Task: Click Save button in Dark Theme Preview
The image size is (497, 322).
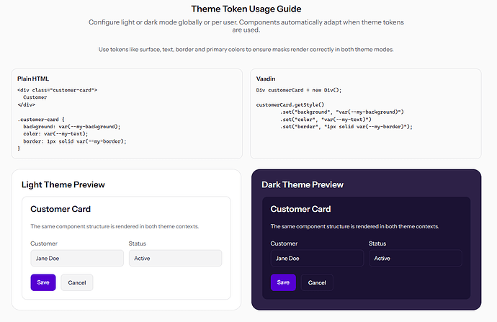Action: (283, 282)
